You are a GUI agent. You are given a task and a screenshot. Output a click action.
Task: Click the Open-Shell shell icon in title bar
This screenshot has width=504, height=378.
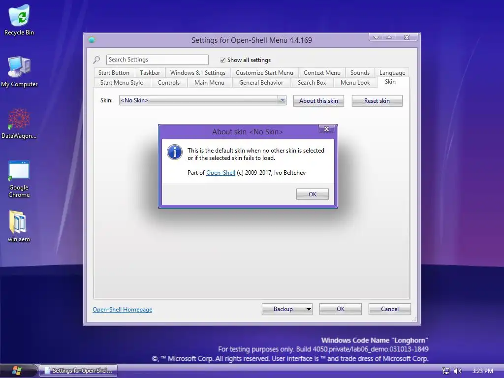(x=92, y=40)
